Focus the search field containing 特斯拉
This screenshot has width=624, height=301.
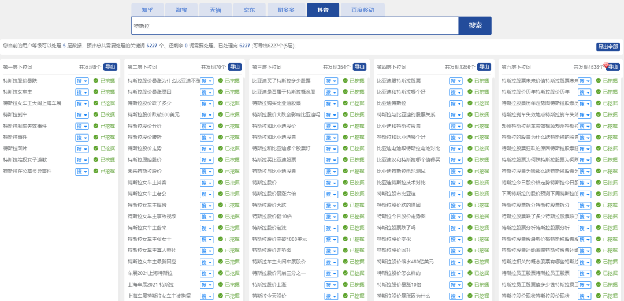pyautogui.click(x=294, y=26)
